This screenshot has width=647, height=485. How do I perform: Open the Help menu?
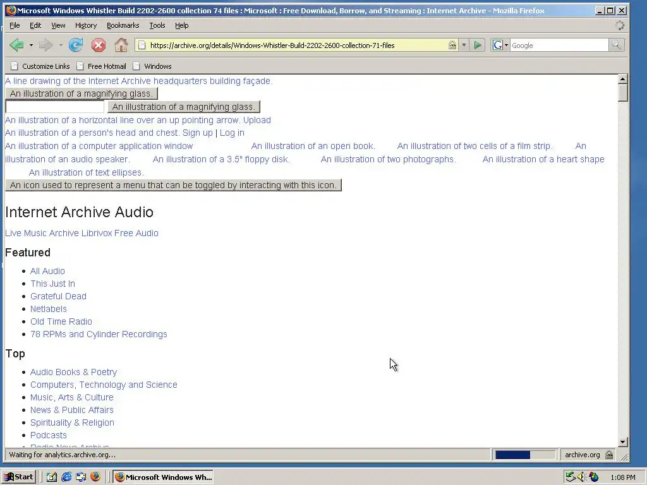click(181, 25)
